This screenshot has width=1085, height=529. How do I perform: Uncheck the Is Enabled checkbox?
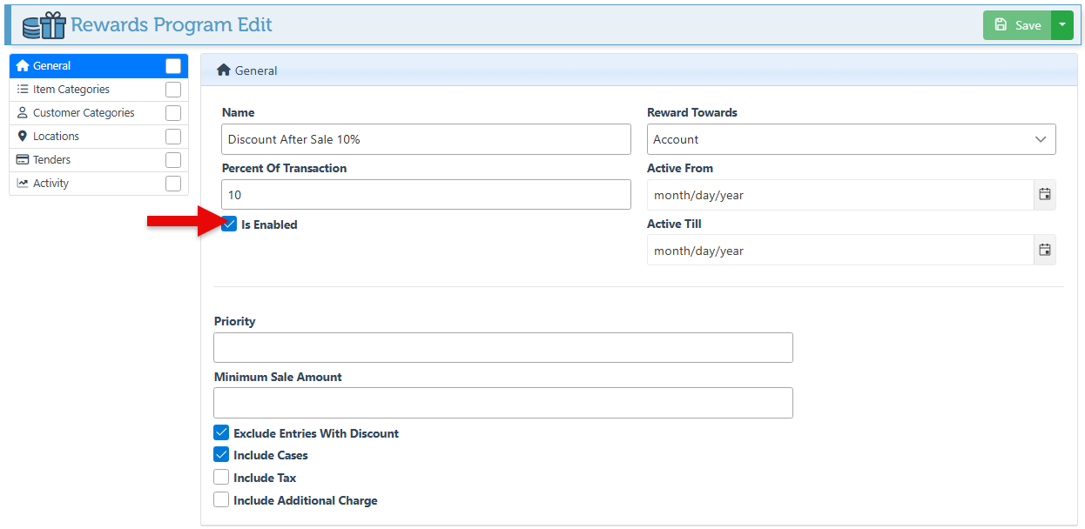coord(230,224)
